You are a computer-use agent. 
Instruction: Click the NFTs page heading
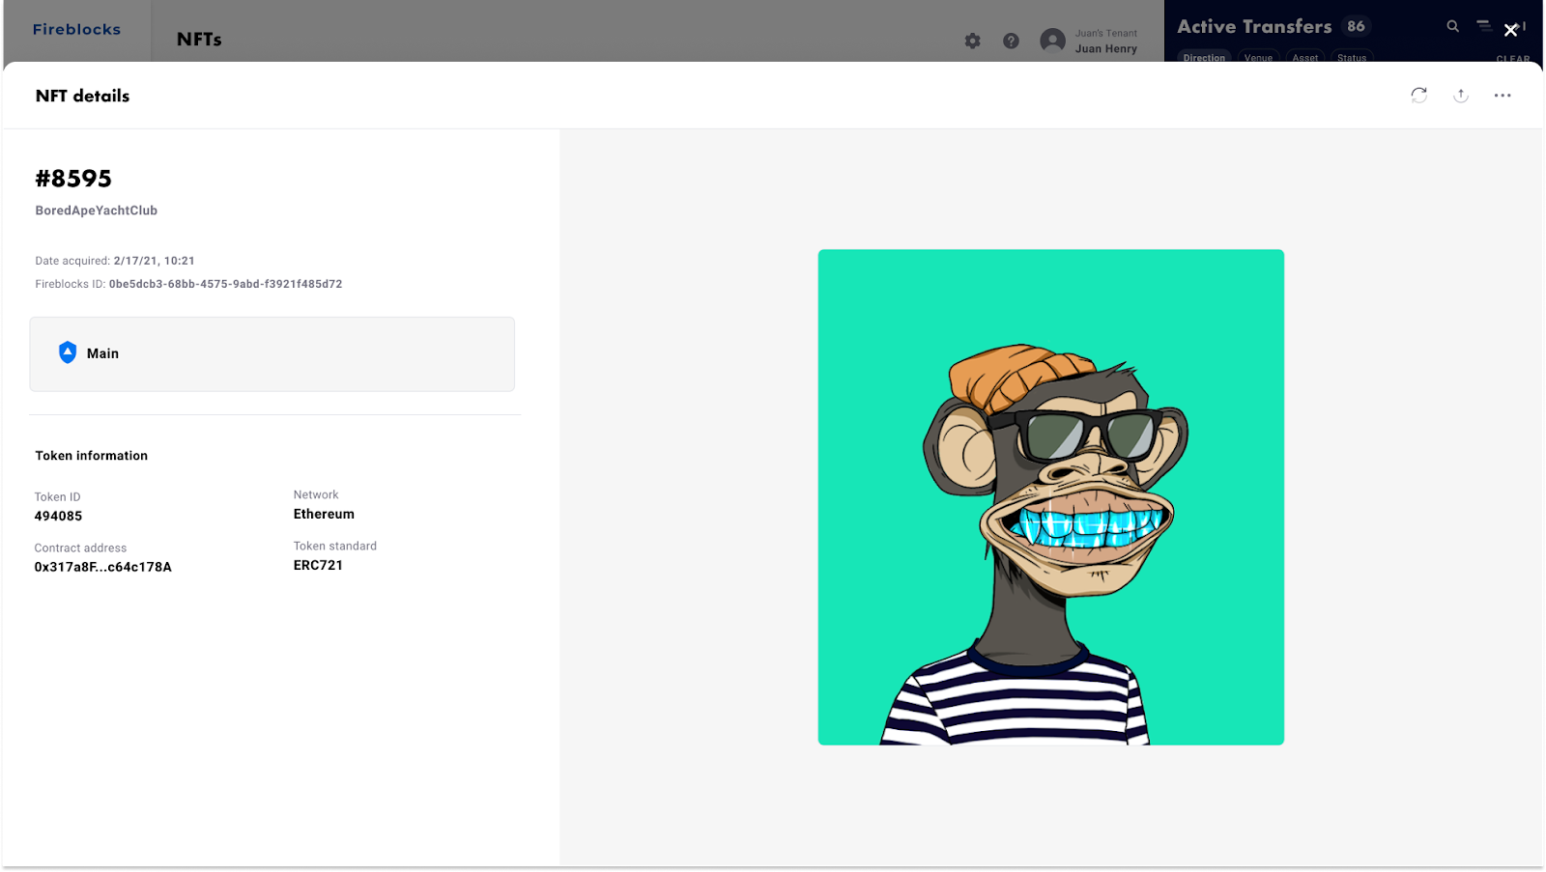pos(199,40)
